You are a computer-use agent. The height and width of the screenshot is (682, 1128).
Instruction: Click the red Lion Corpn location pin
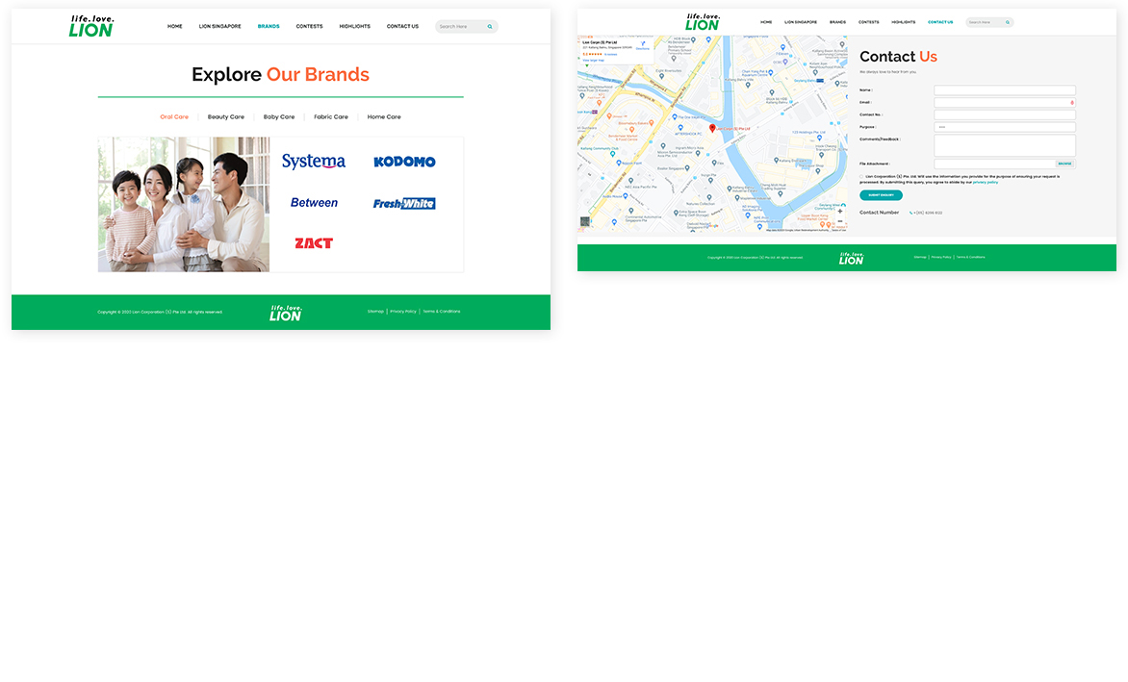point(712,128)
